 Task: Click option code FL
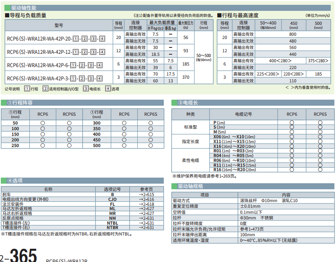coord(112,204)
